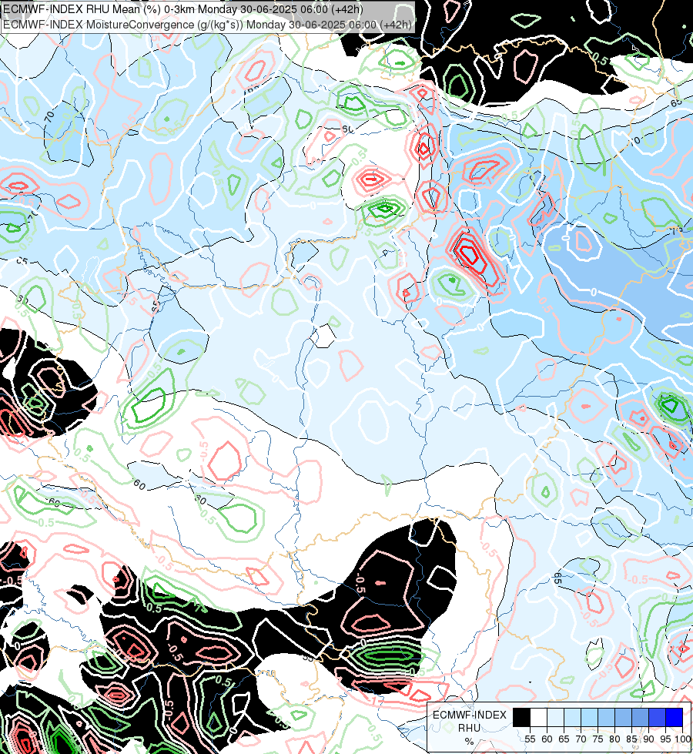This screenshot has width=693, height=754.
Task: Click the '%' unit in legend
Action: pos(470,742)
